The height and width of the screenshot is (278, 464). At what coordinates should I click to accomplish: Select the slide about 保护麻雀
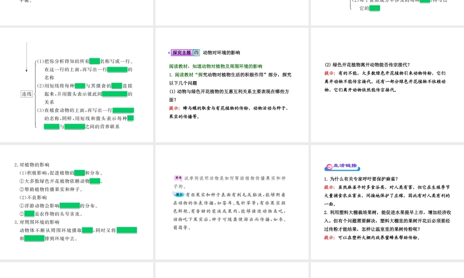point(387,202)
